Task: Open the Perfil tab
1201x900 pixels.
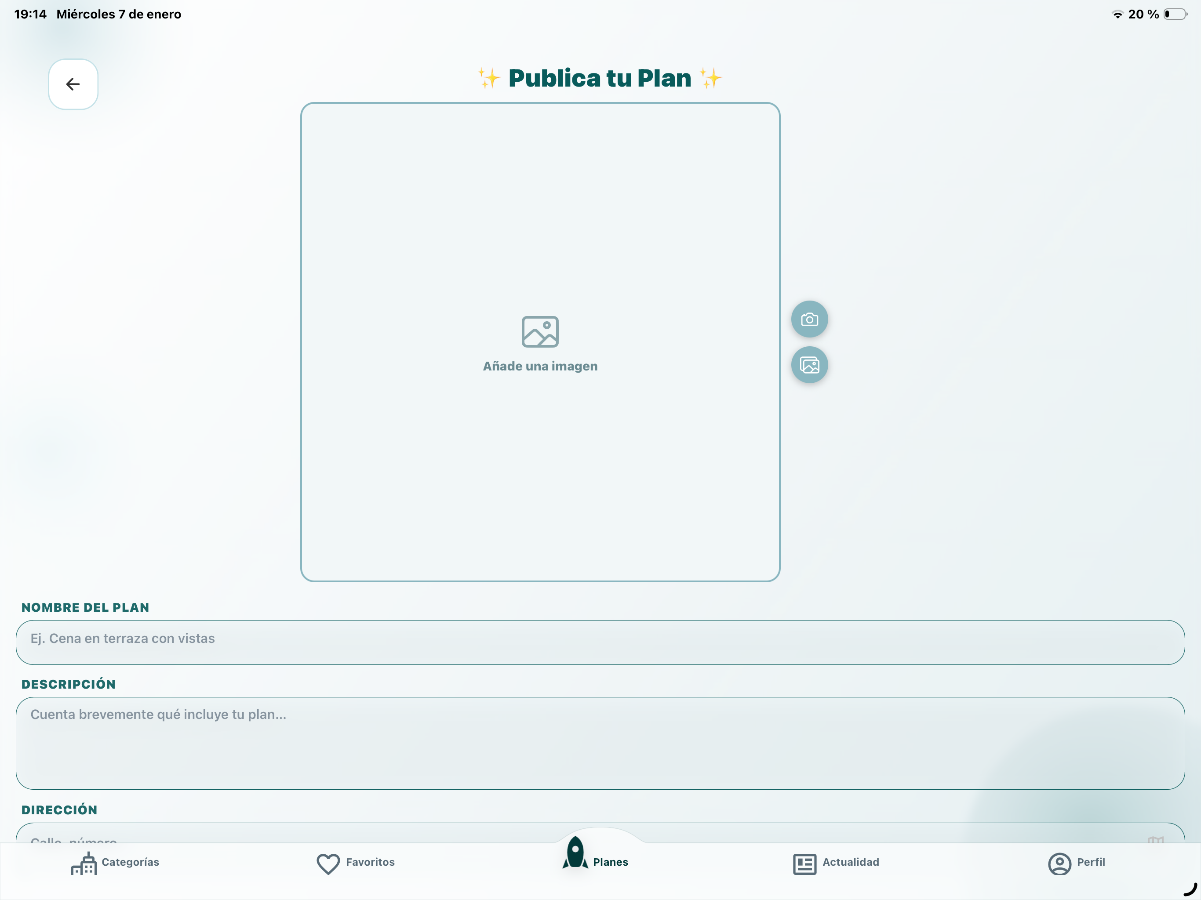Action: (x=1076, y=863)
